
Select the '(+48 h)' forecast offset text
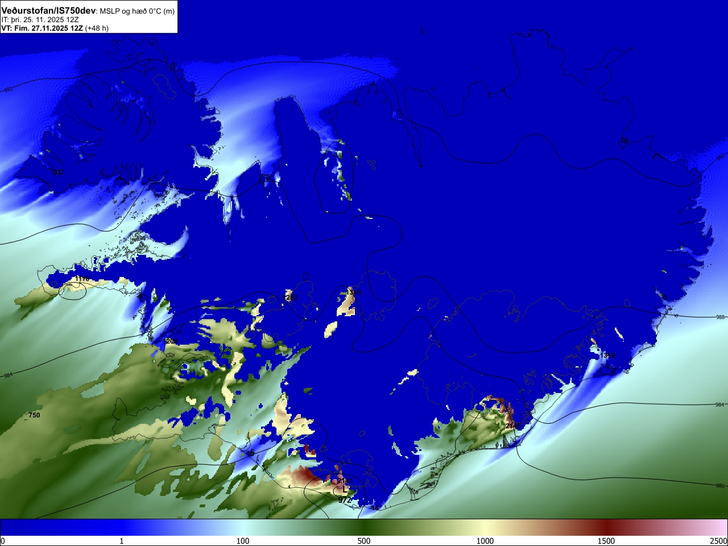97,28
